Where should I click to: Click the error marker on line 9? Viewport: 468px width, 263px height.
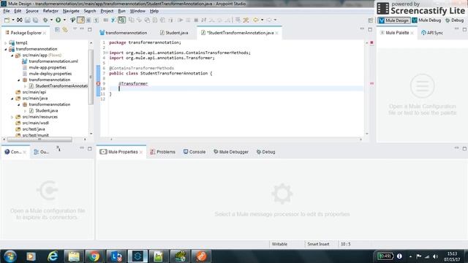98,84
